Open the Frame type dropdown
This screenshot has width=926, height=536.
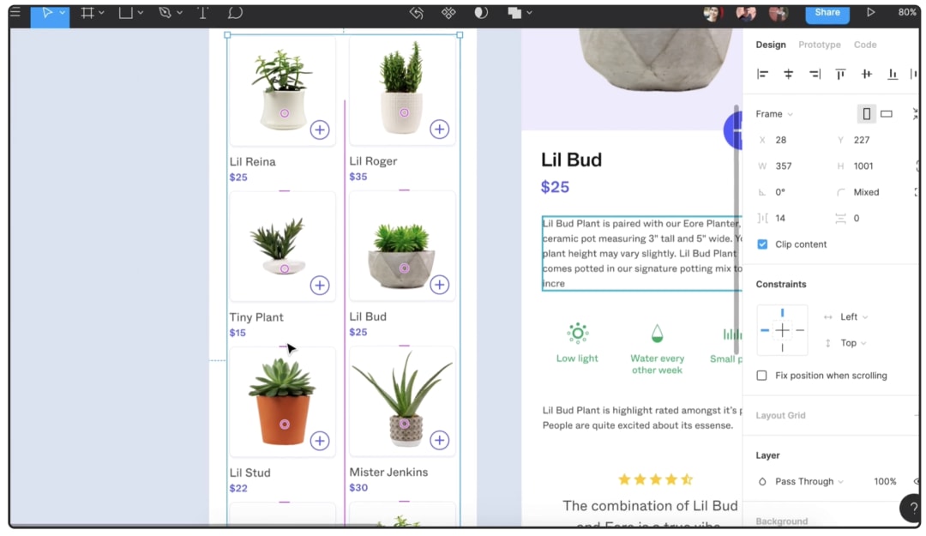tap(774, 113)
